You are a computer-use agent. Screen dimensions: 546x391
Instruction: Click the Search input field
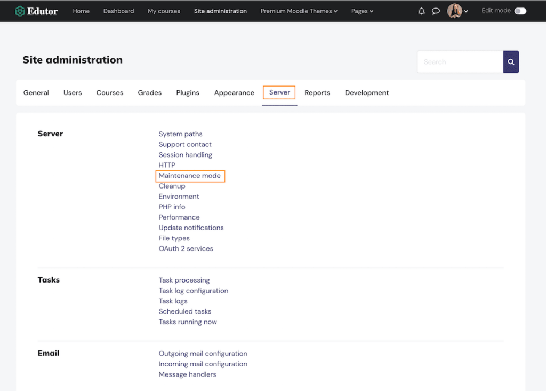click(460, 61)
